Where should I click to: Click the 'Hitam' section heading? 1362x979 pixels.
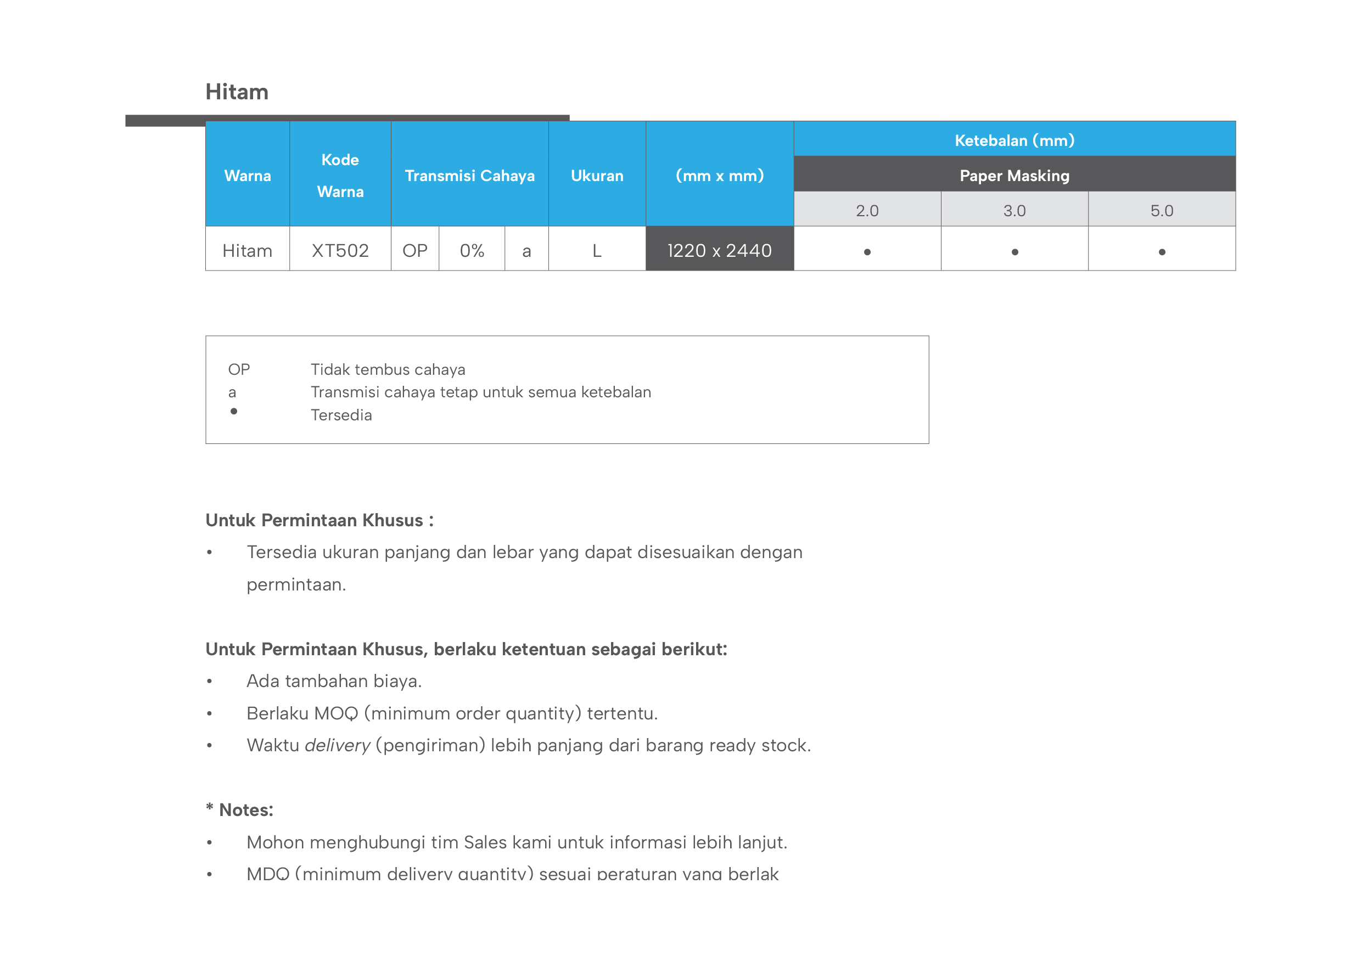coord(237,92)
